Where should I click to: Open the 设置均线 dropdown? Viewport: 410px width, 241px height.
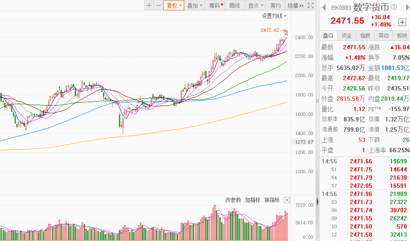click(x=274, y=16)
